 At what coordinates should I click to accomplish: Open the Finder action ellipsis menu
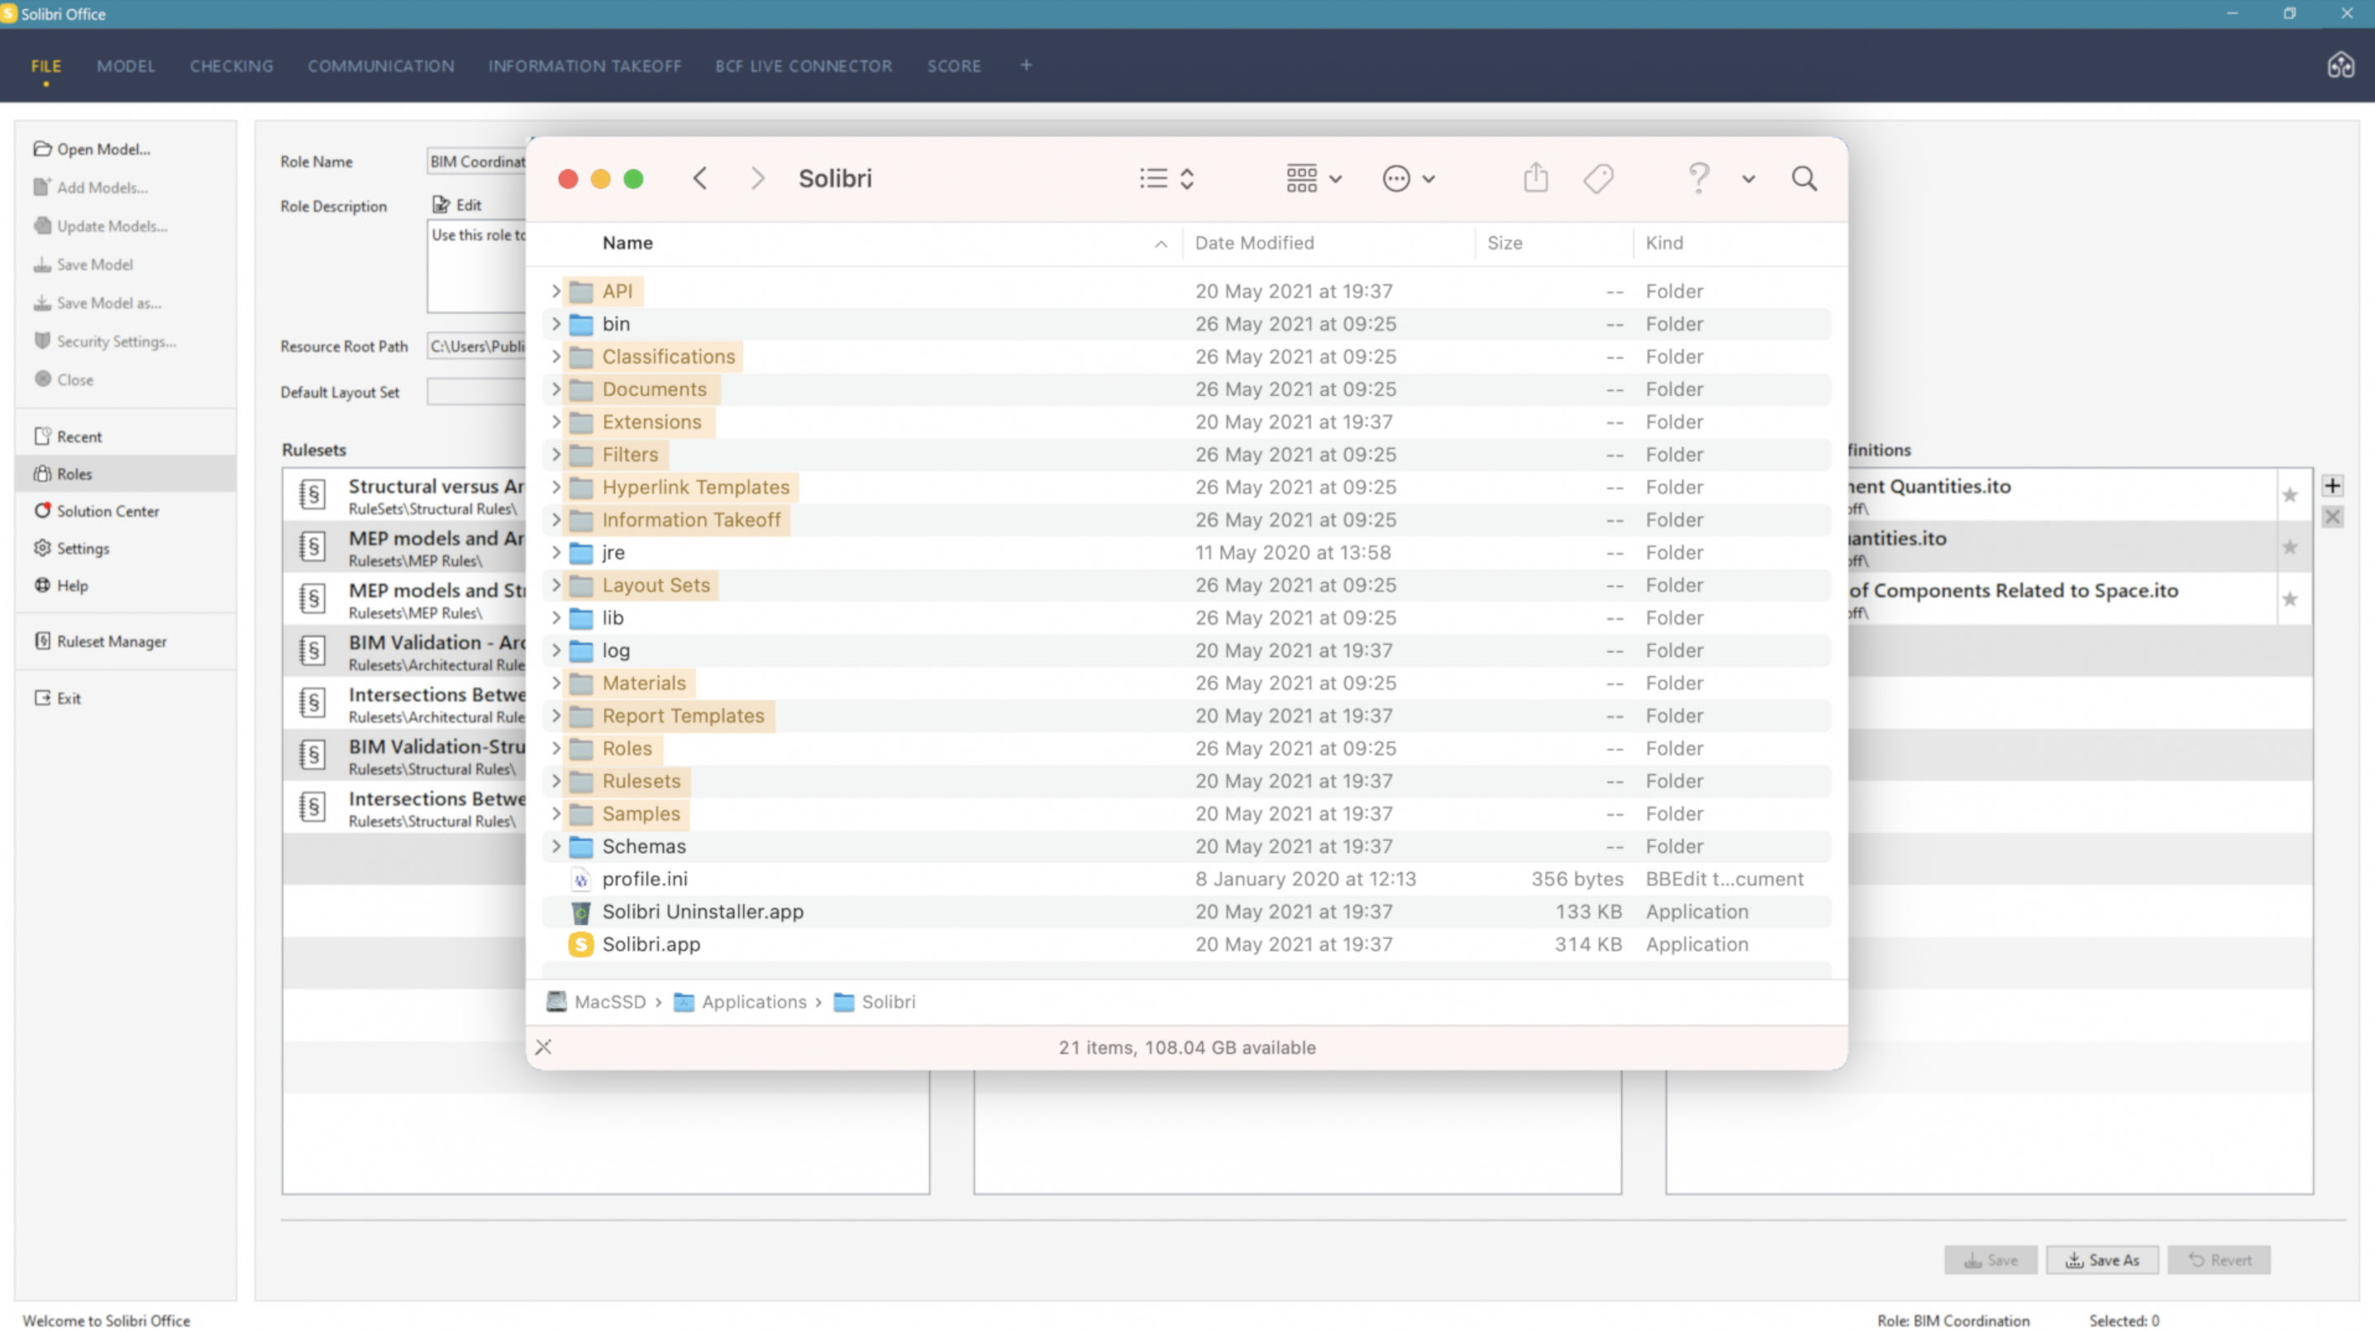coord(1408,178)
